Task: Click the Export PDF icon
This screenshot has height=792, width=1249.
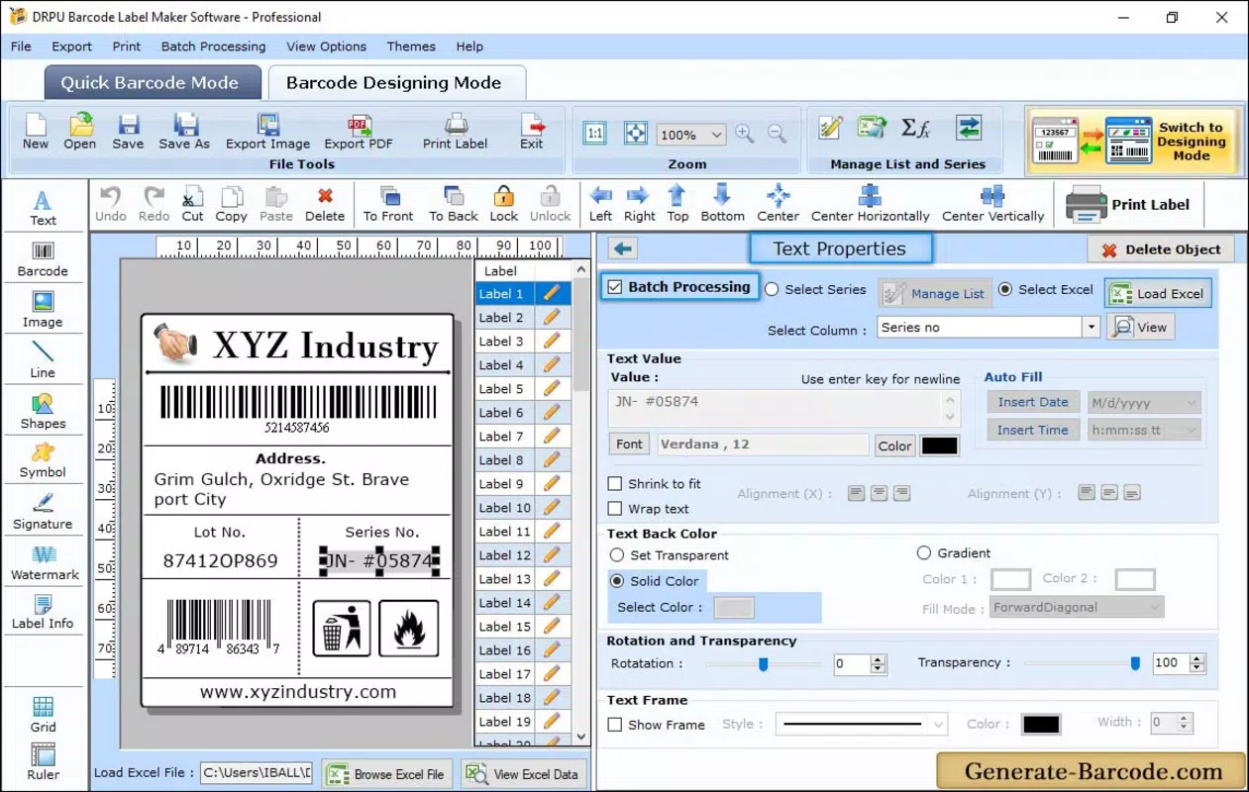Action: (359, 125)
